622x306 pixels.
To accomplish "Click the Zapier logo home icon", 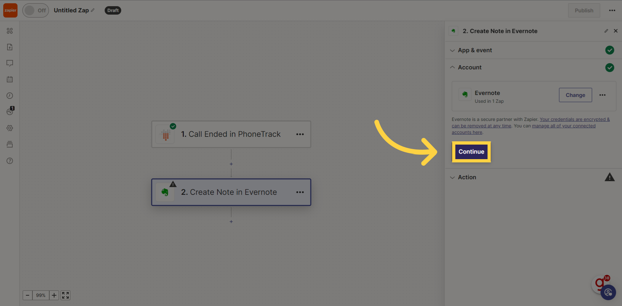I will coord(10,10).
